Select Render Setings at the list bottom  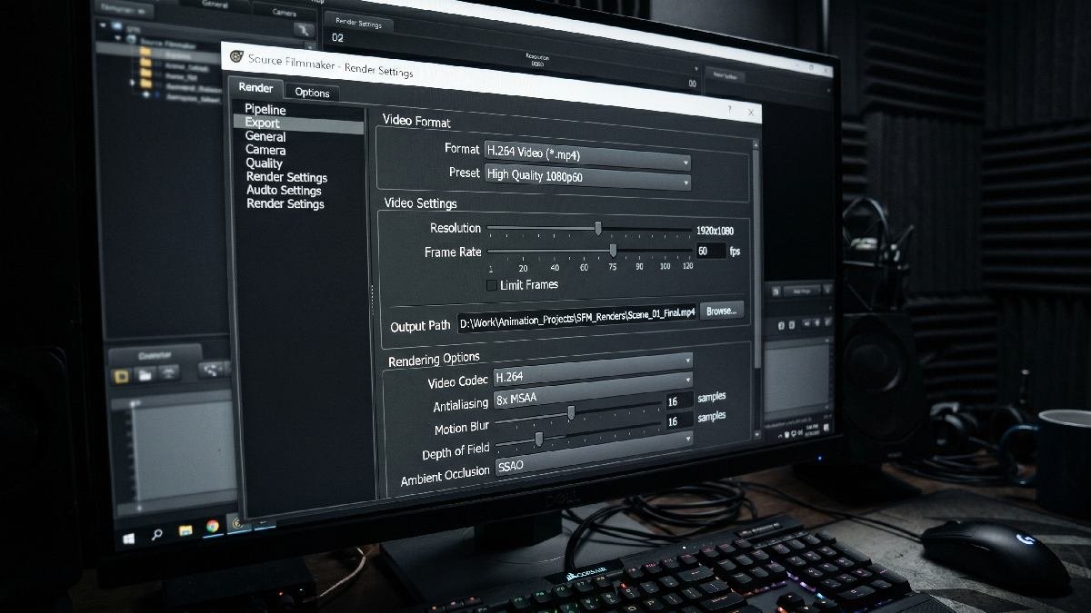click(x=285, y=204)
